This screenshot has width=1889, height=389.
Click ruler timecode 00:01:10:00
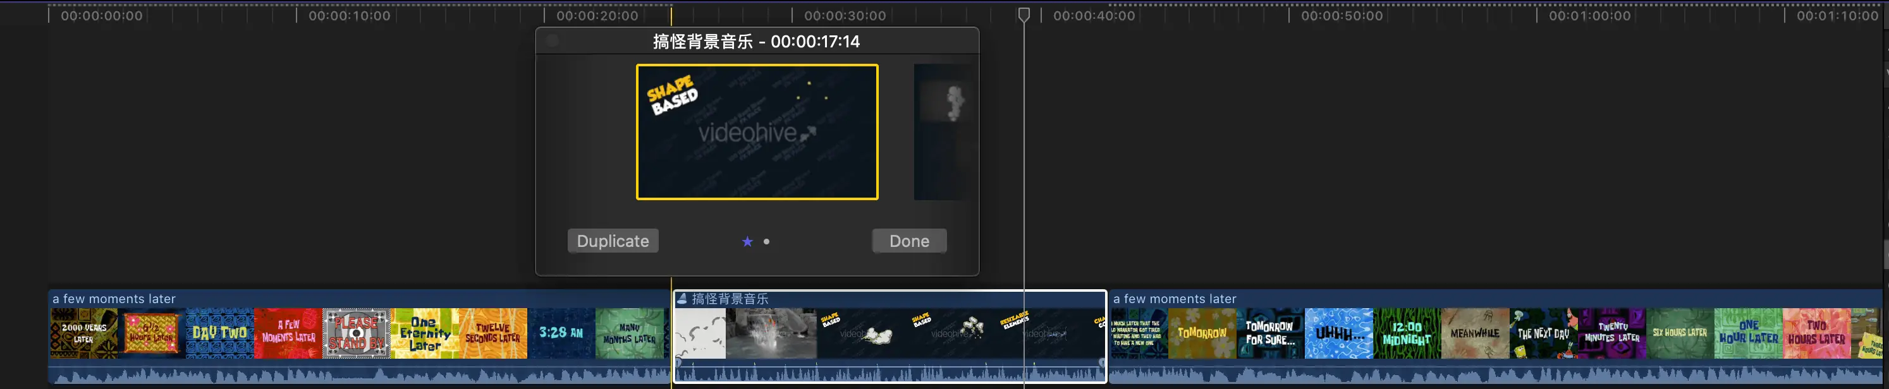1837,15
